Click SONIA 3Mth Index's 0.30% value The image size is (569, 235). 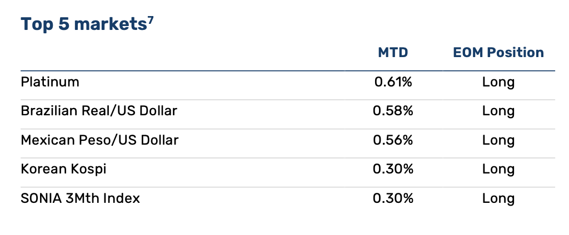(393, 197)
